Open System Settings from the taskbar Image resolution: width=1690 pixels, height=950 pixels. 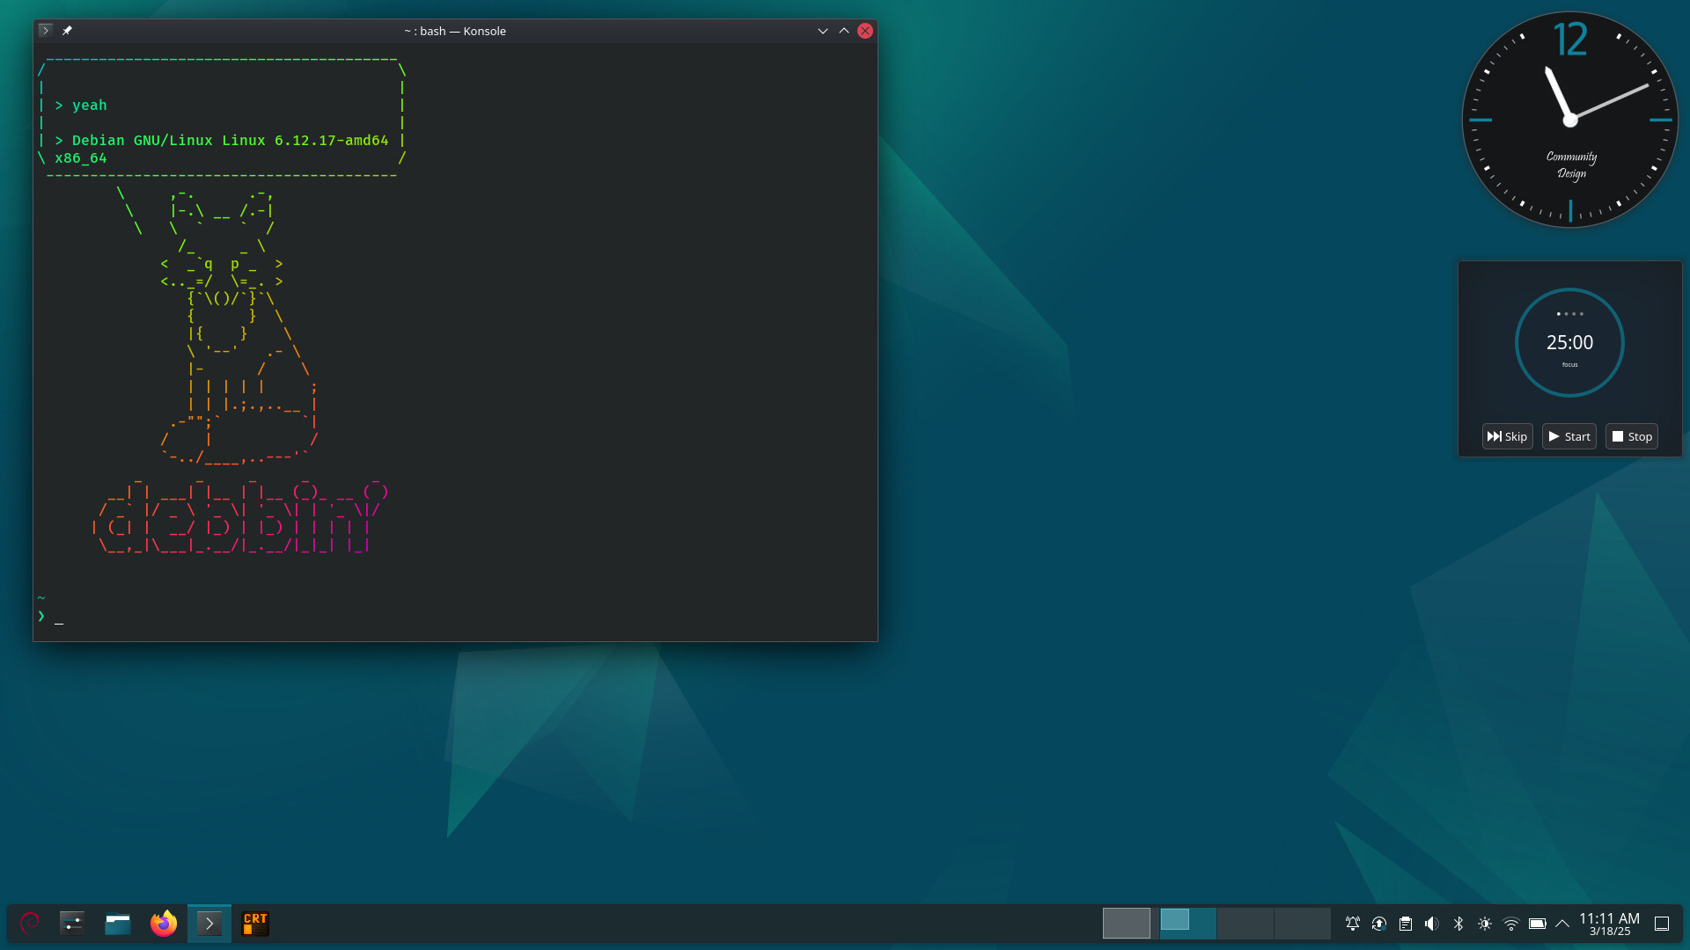coord(72,923)
